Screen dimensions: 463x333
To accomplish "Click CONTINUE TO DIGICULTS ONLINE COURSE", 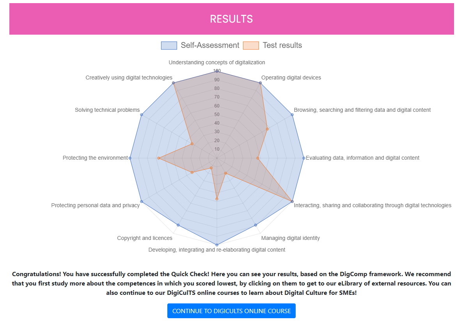I will pos(231,311).
